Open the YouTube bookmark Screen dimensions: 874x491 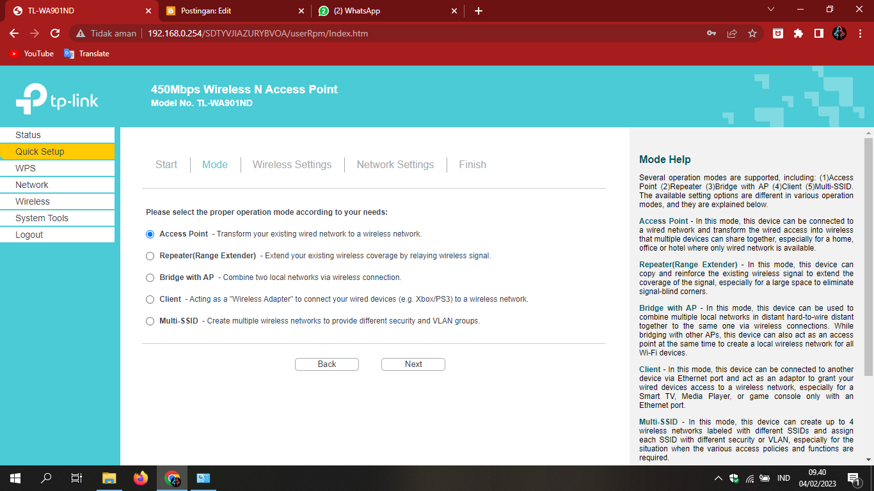coord(32,54)
